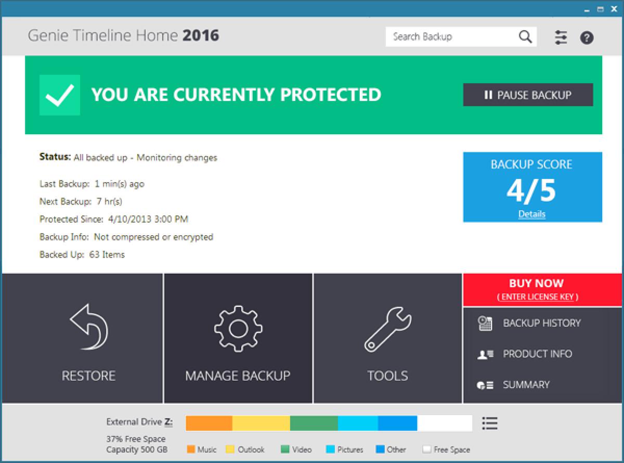Open Backup Score Details link
This screenshot has width=624, height=463.
pos(532,214)
